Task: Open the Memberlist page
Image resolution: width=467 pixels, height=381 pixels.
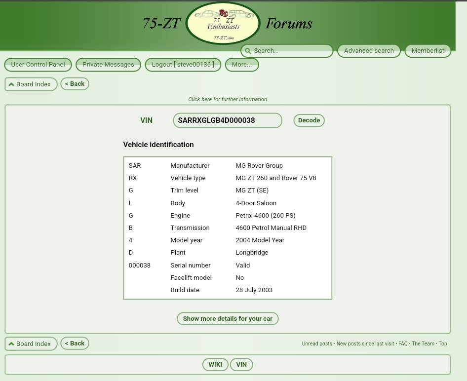Action: click(428, 51)
